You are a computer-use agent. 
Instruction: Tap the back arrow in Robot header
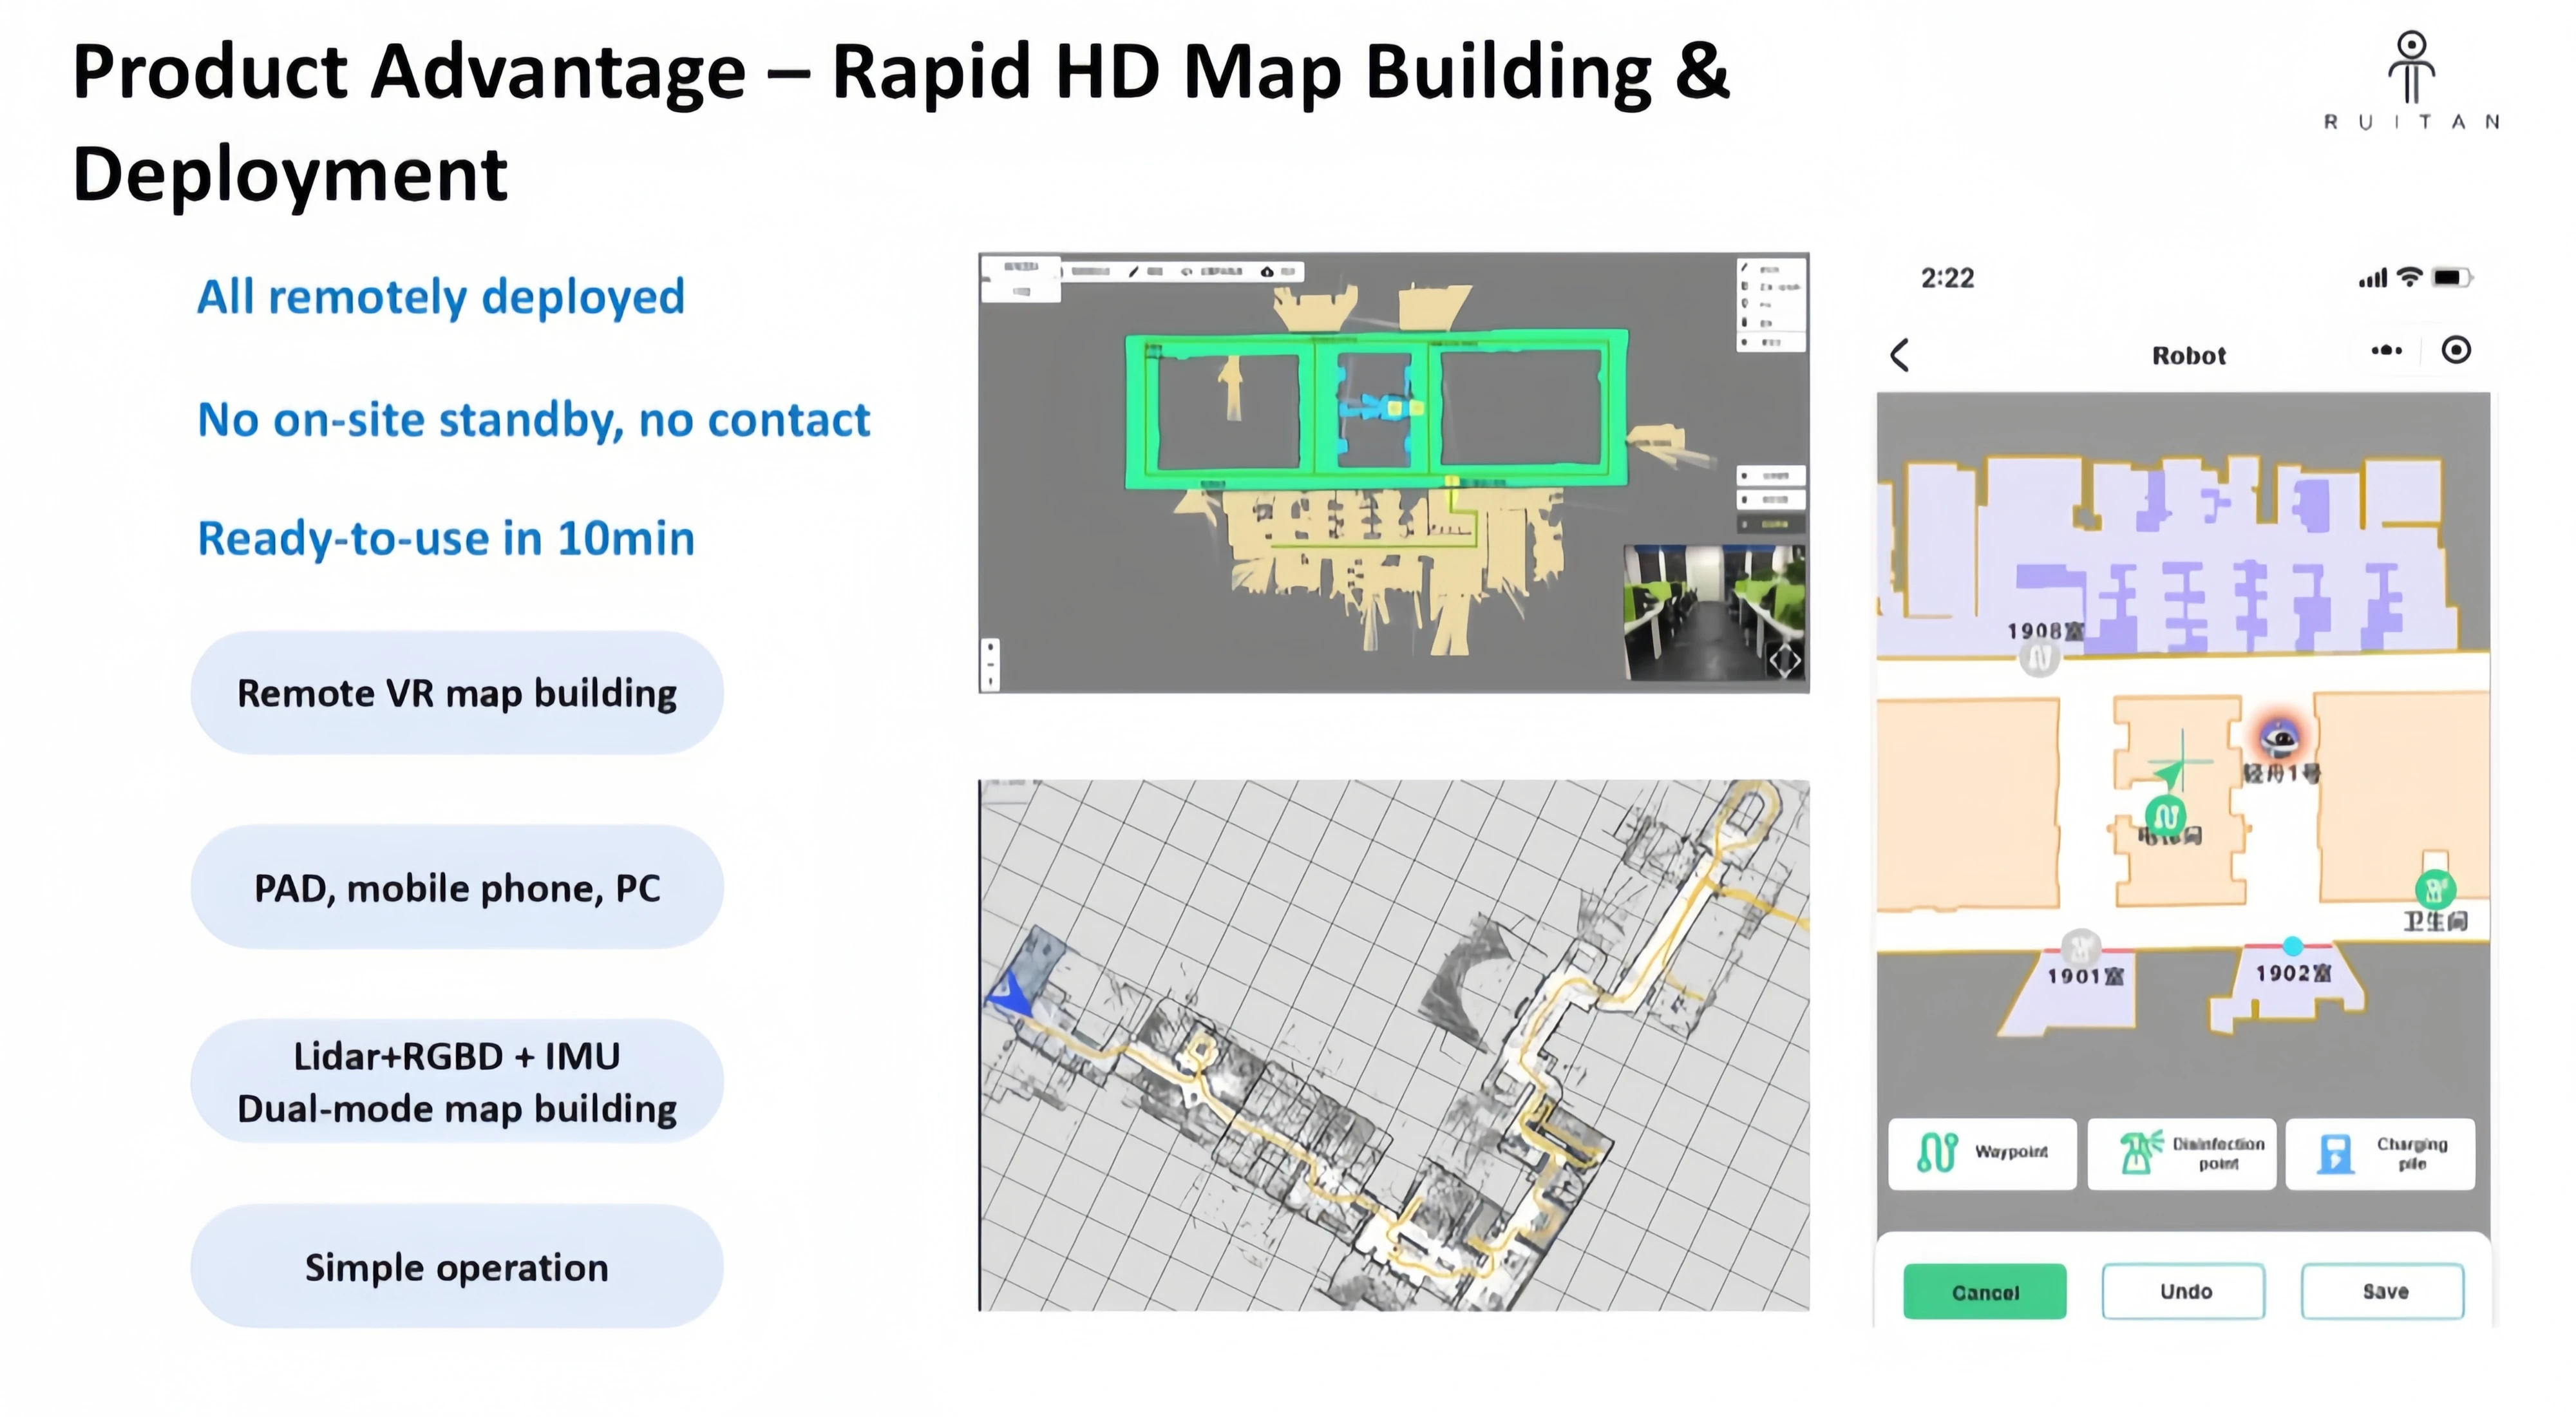tap(1900, 355)
